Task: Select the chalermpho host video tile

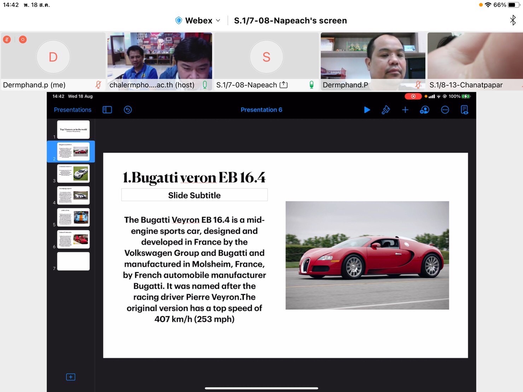Action: [160, 61]
